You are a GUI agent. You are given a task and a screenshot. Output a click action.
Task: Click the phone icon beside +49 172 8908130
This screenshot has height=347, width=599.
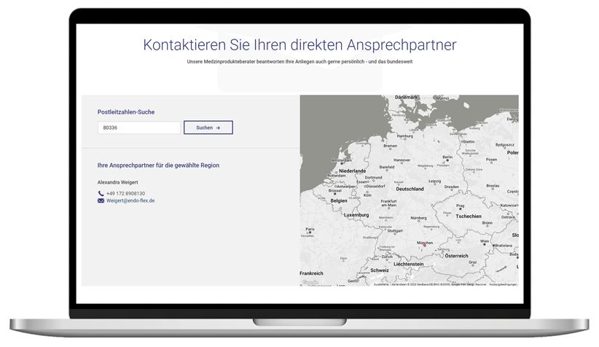pyautogui.click(x=101, y=193)
